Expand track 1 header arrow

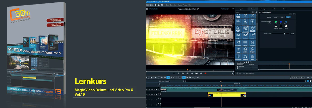pos(159,88)
